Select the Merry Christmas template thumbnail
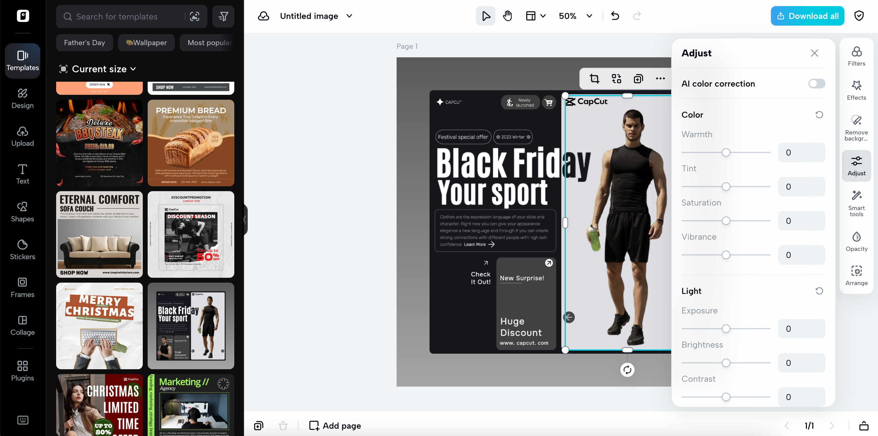 tap(99, 326)
